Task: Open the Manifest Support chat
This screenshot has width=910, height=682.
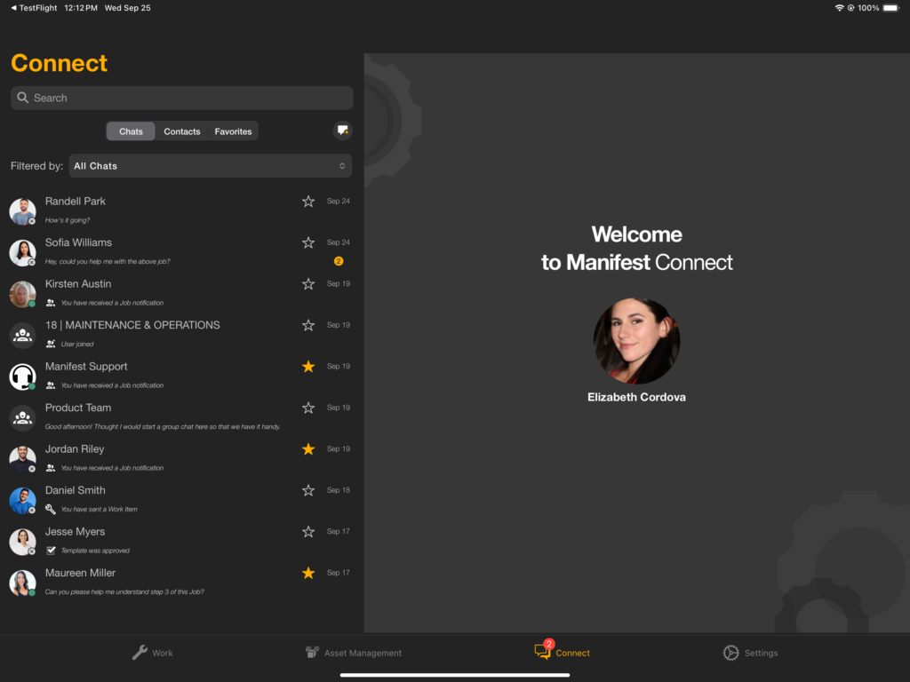Action: coord(180,376)
